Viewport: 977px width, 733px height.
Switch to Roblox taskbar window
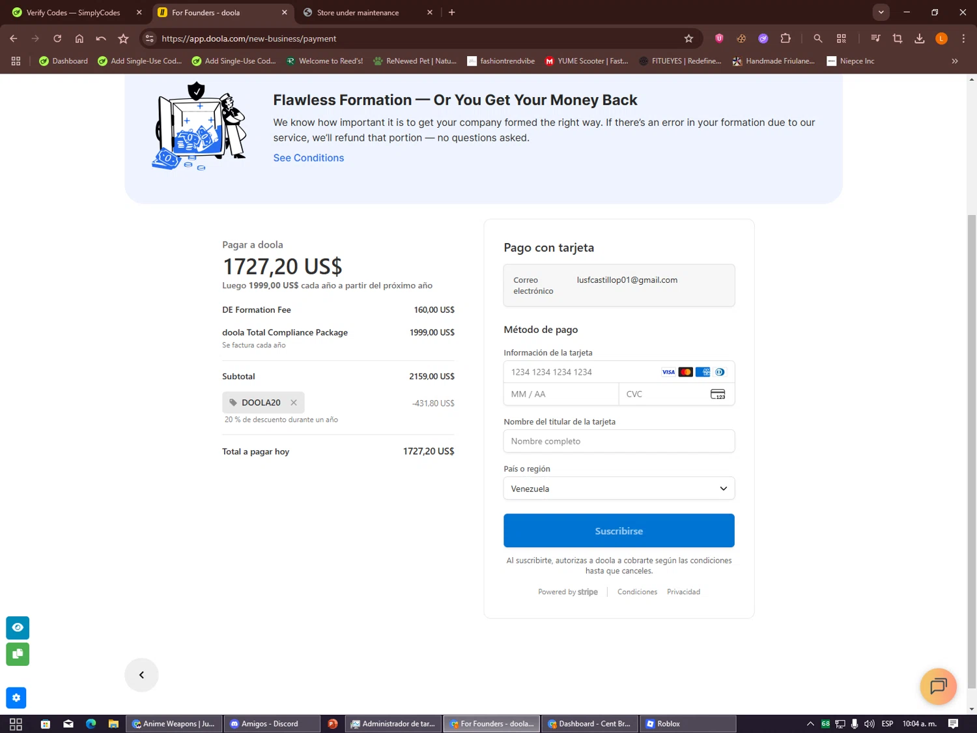(688, 724)
